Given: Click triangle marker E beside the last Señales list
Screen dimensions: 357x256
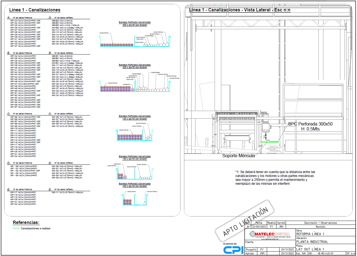Looking at the screenshot, I should [x=50, y=189].
